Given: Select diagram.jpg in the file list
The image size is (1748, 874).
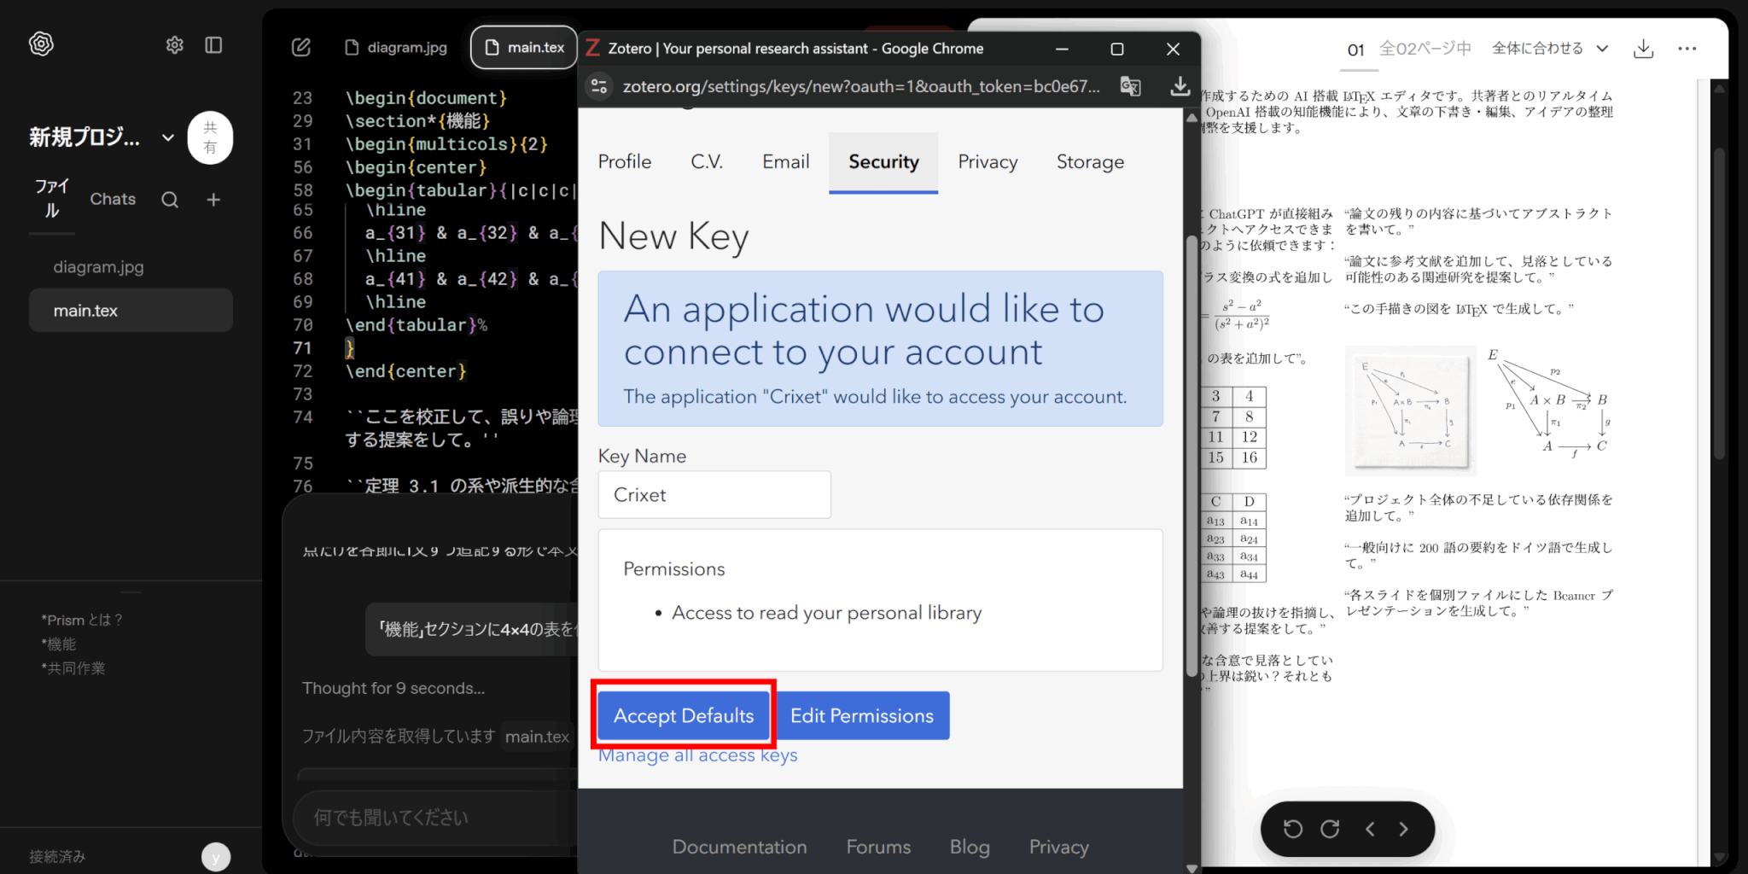Looking at the screenshot, I should [x=98, y=267].
